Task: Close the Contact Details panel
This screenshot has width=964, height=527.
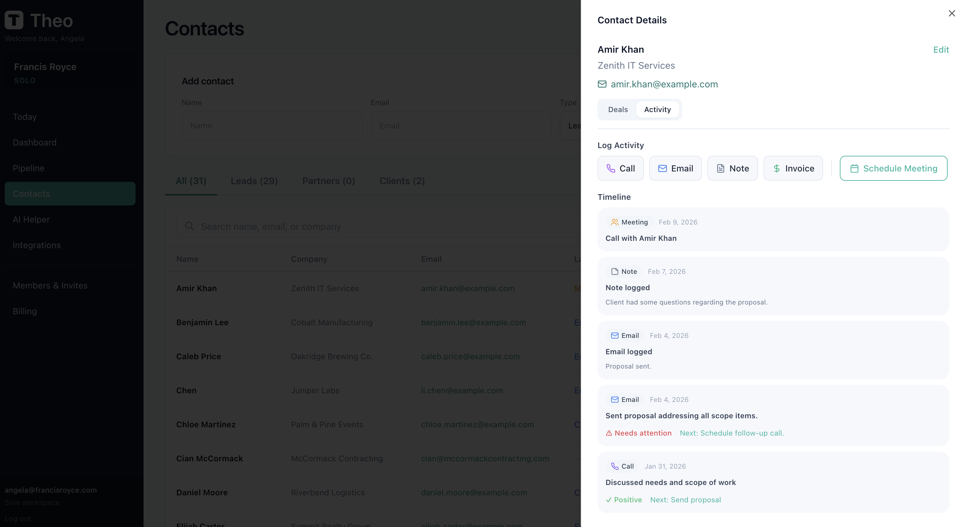Action: click(x=952, y=13)
